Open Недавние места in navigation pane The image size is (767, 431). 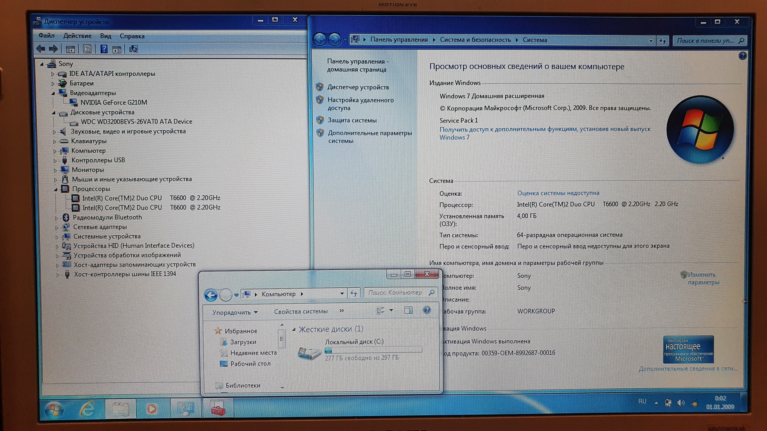tap(253, 353)
